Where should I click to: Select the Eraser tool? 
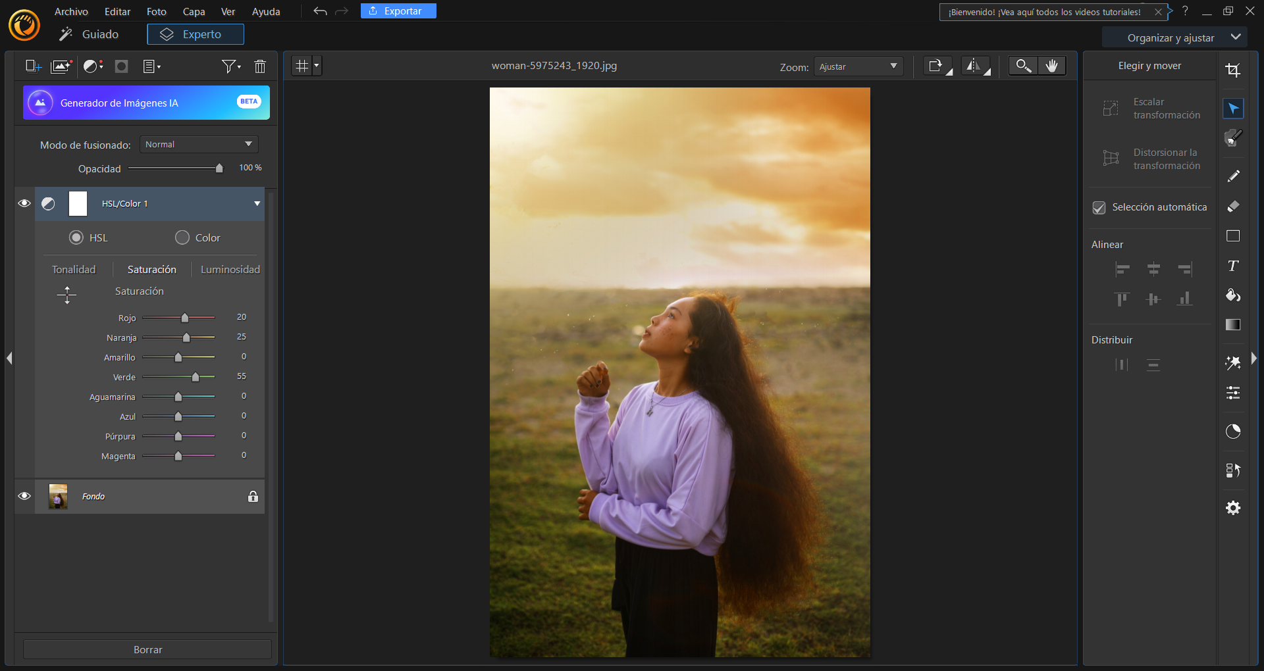1234,207
